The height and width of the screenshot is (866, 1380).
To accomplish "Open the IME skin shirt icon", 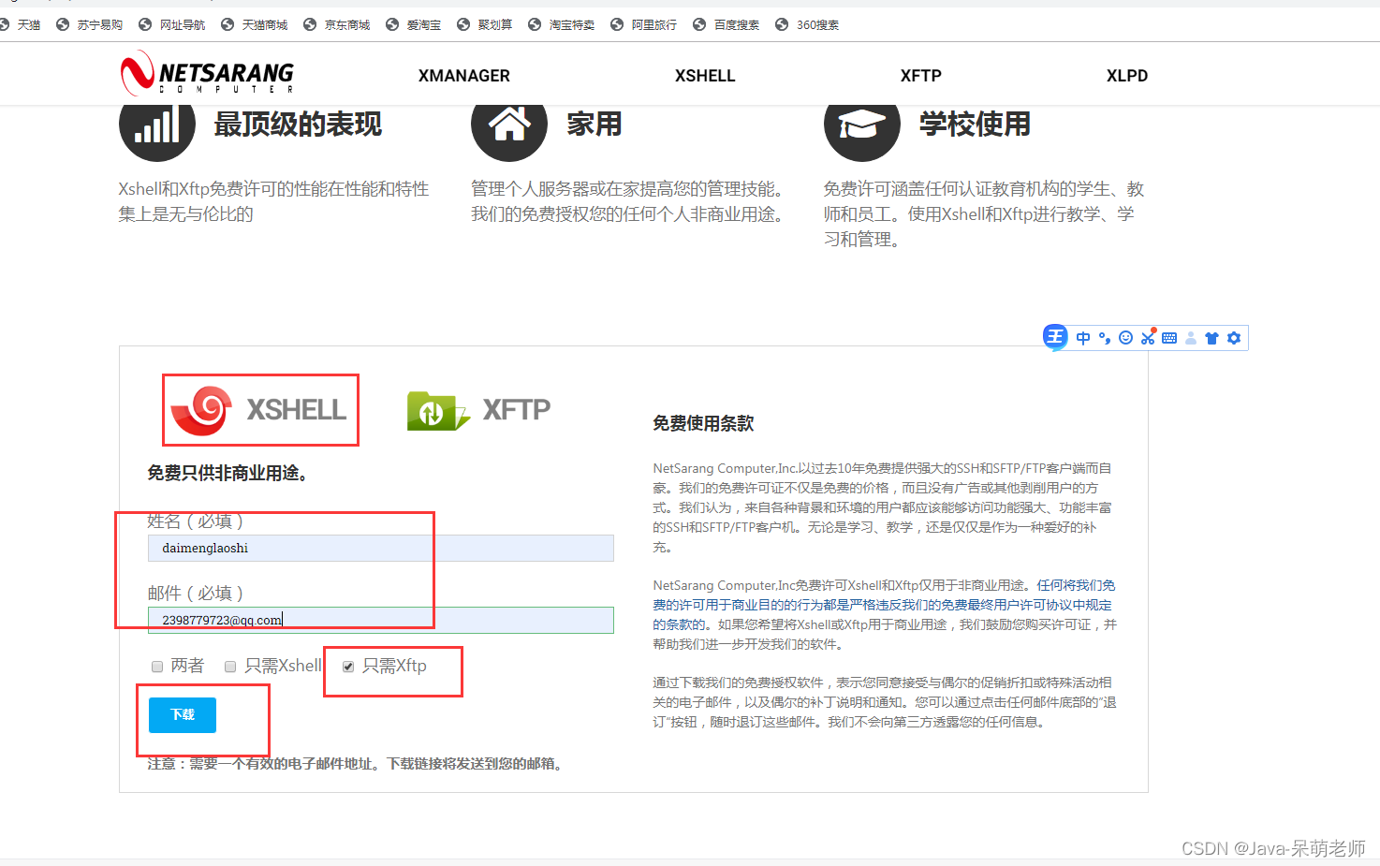I will 1212,338.
